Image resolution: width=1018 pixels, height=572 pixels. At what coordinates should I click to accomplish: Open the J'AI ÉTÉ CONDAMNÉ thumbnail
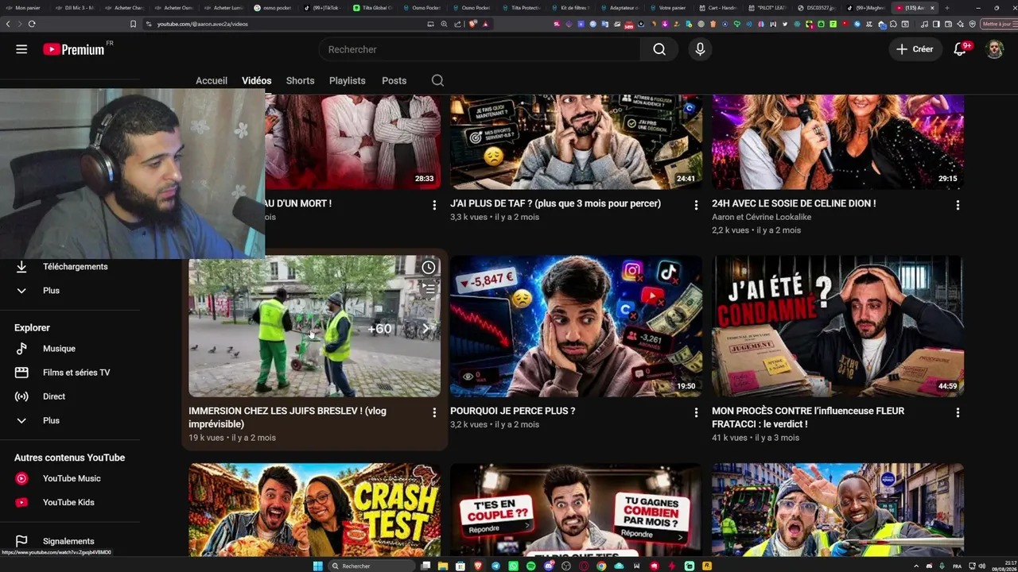(x=837, y=326)
